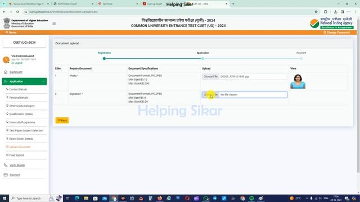Select Upload Document sidebar item

coord(20,147)
